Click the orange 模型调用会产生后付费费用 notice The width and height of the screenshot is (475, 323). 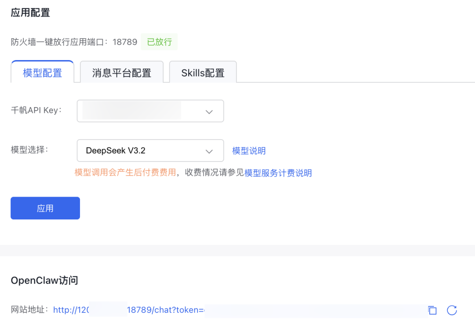[x=125, y=172]
